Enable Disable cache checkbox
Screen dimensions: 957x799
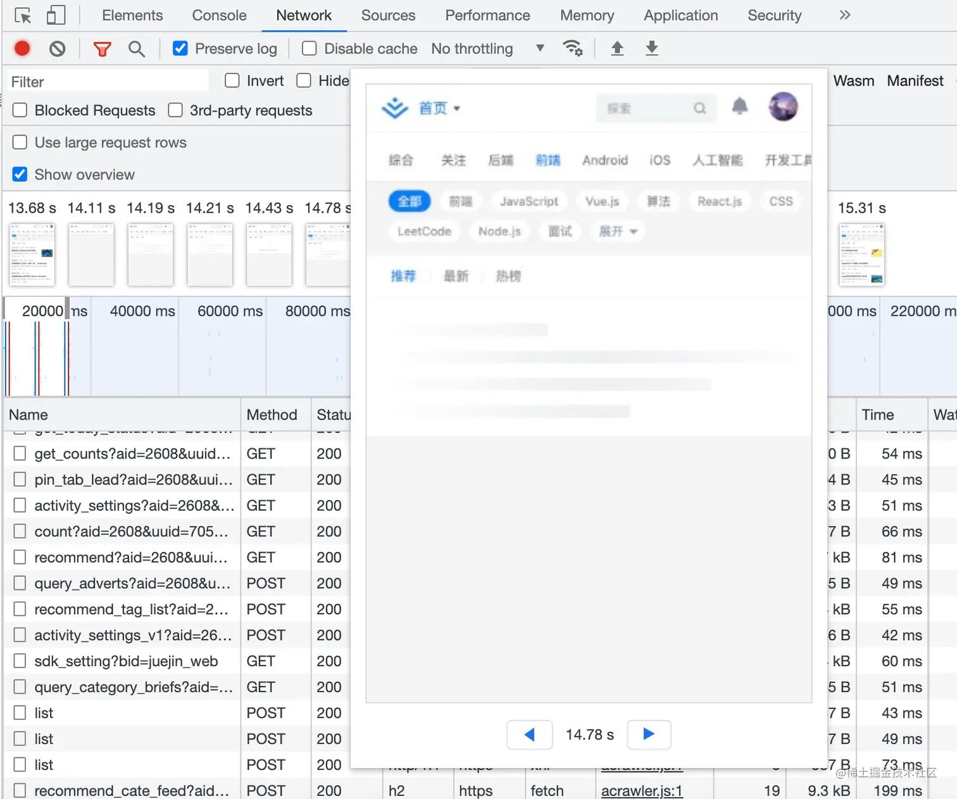(x=310, y=48)
